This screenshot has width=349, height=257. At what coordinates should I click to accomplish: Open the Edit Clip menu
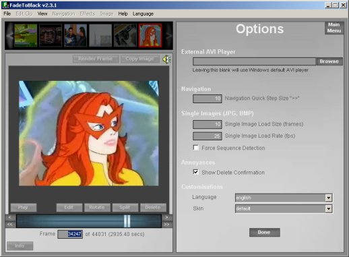point(24,13)
